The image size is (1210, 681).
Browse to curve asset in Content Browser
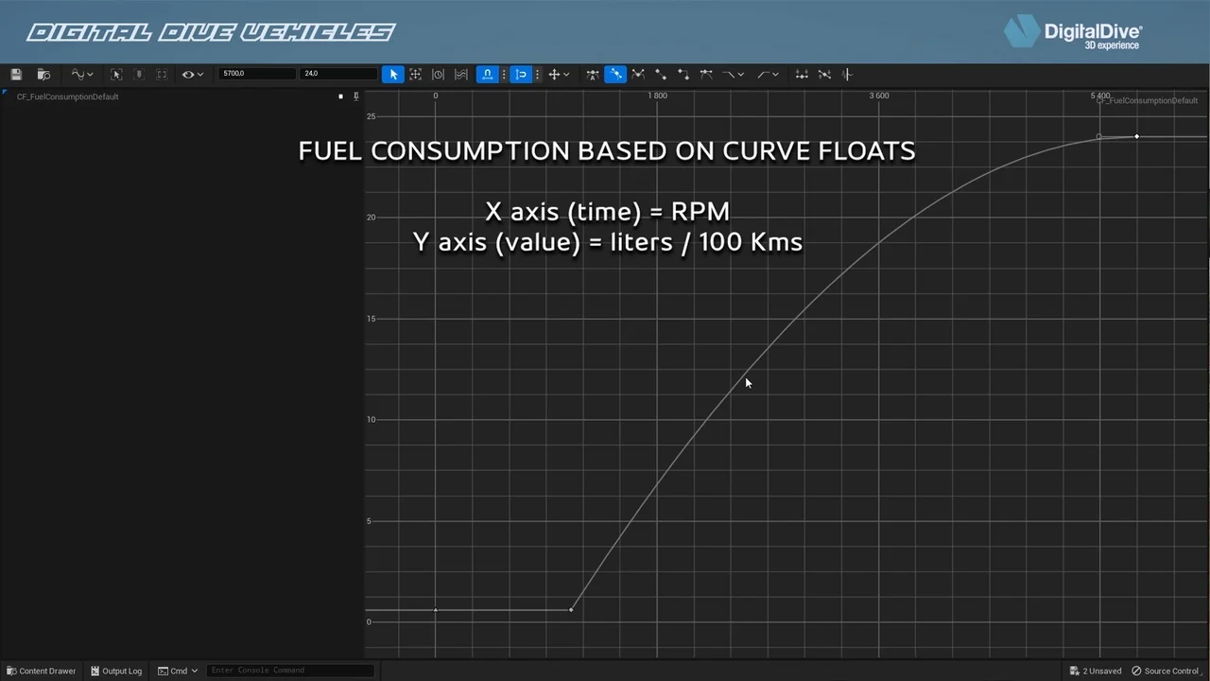point(43,74)
